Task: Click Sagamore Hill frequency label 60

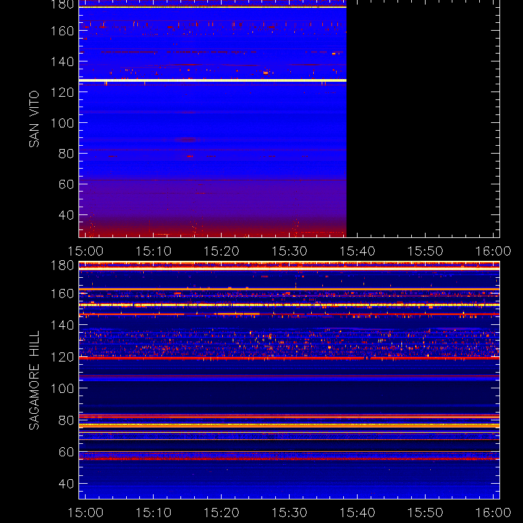Action: (66, 452)
